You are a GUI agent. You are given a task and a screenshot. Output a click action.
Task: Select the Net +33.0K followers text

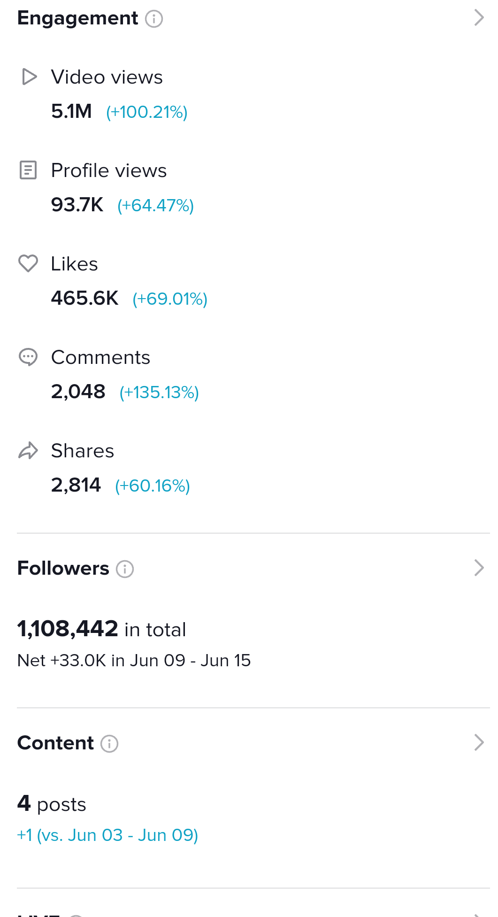(x=134, y=660)
